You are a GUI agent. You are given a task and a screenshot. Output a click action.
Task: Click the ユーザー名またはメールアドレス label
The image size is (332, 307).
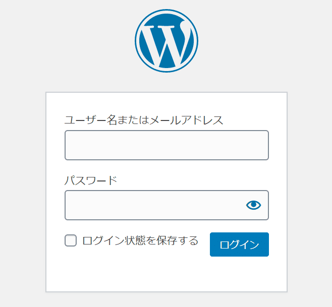(144, 120)
